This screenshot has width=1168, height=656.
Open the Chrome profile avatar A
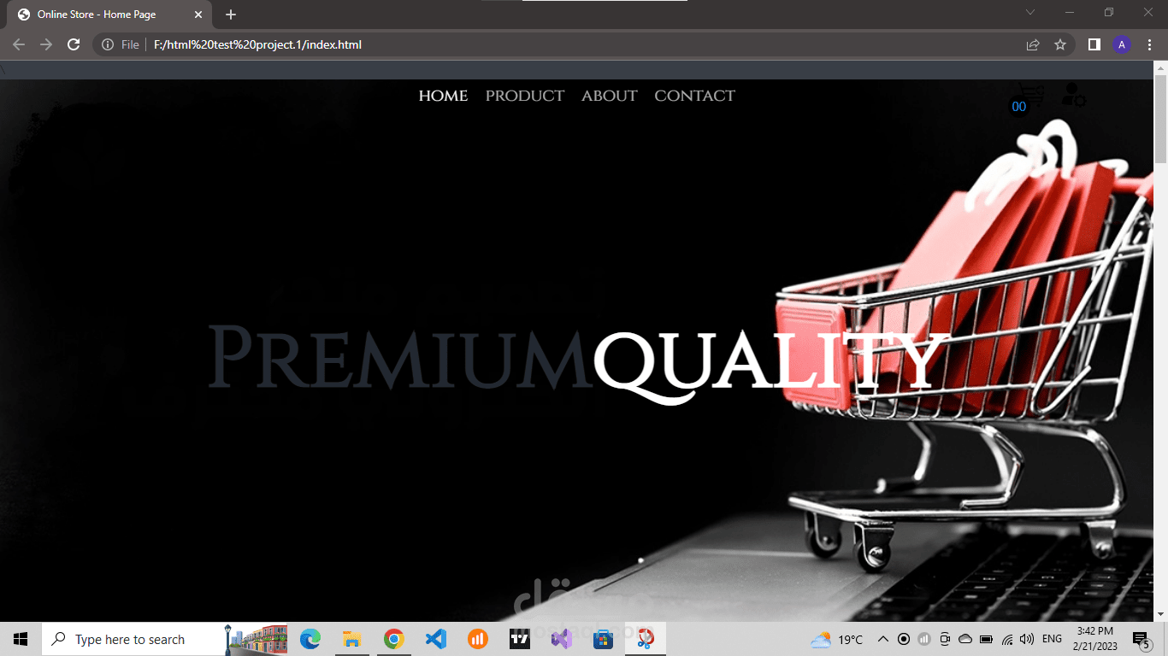tap(1122, 44)
